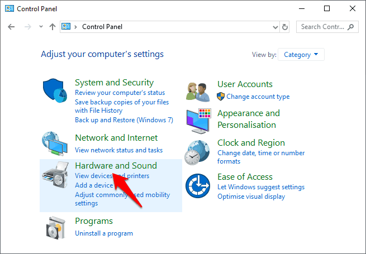Open the User Accounts category
This screenshot has width=366, height=254.
click(x=245, y=84)
